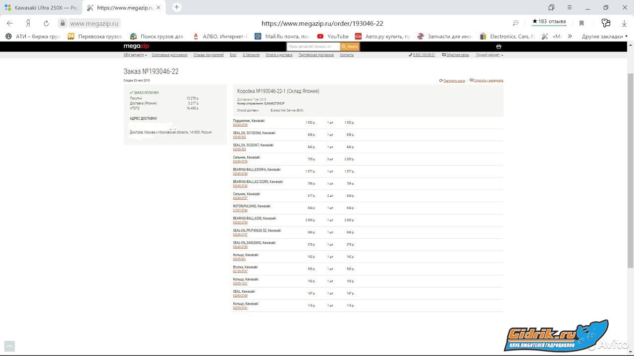Expand the OEM запчасти dropdown menu
The image size is (634, 356).
(x=135, y=55)
